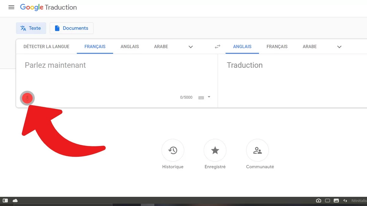The width and height of the screenshot is (367, 206).
Task: Toggle the virtual keyboard icon
Action: (x=201, y=98)
